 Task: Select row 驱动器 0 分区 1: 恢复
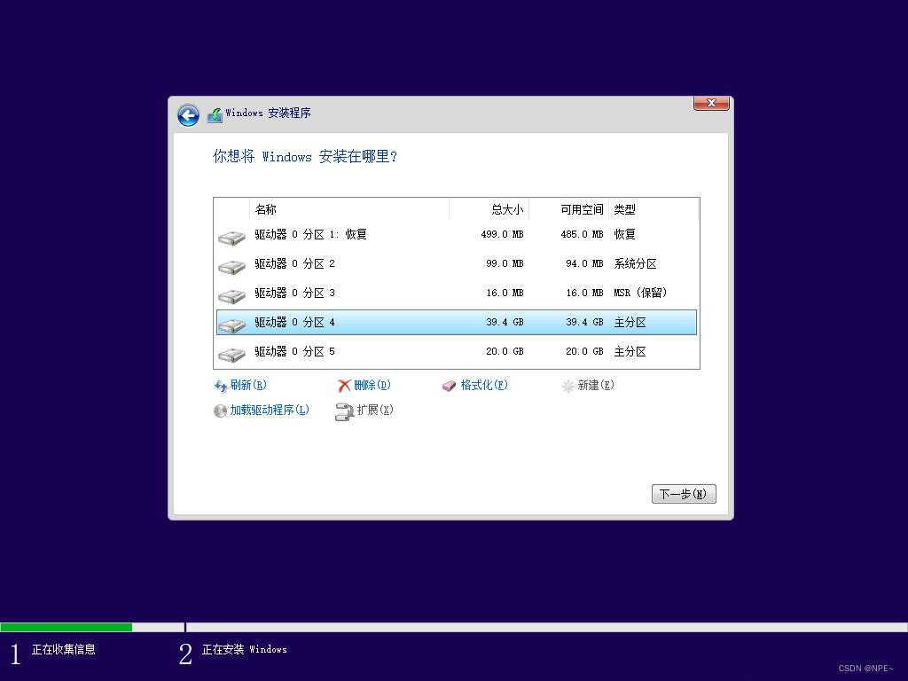coord(457,234)
